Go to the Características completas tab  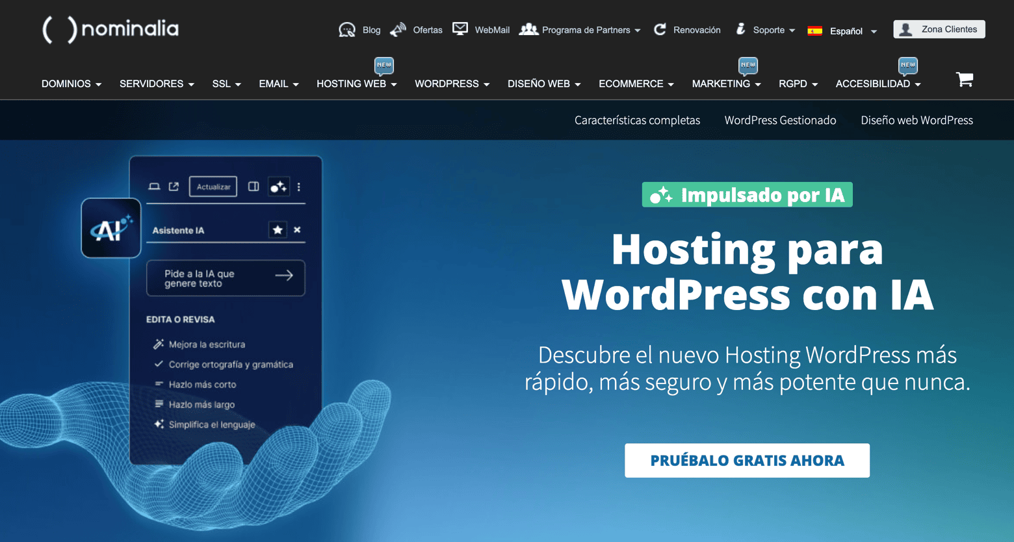(x=637, y=120)
